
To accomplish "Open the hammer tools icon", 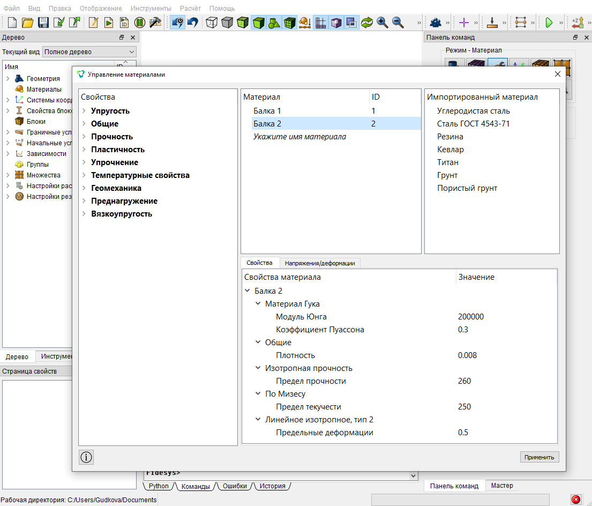I will [155, 23].
